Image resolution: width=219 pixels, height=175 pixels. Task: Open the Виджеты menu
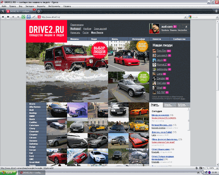click(41, 6)
